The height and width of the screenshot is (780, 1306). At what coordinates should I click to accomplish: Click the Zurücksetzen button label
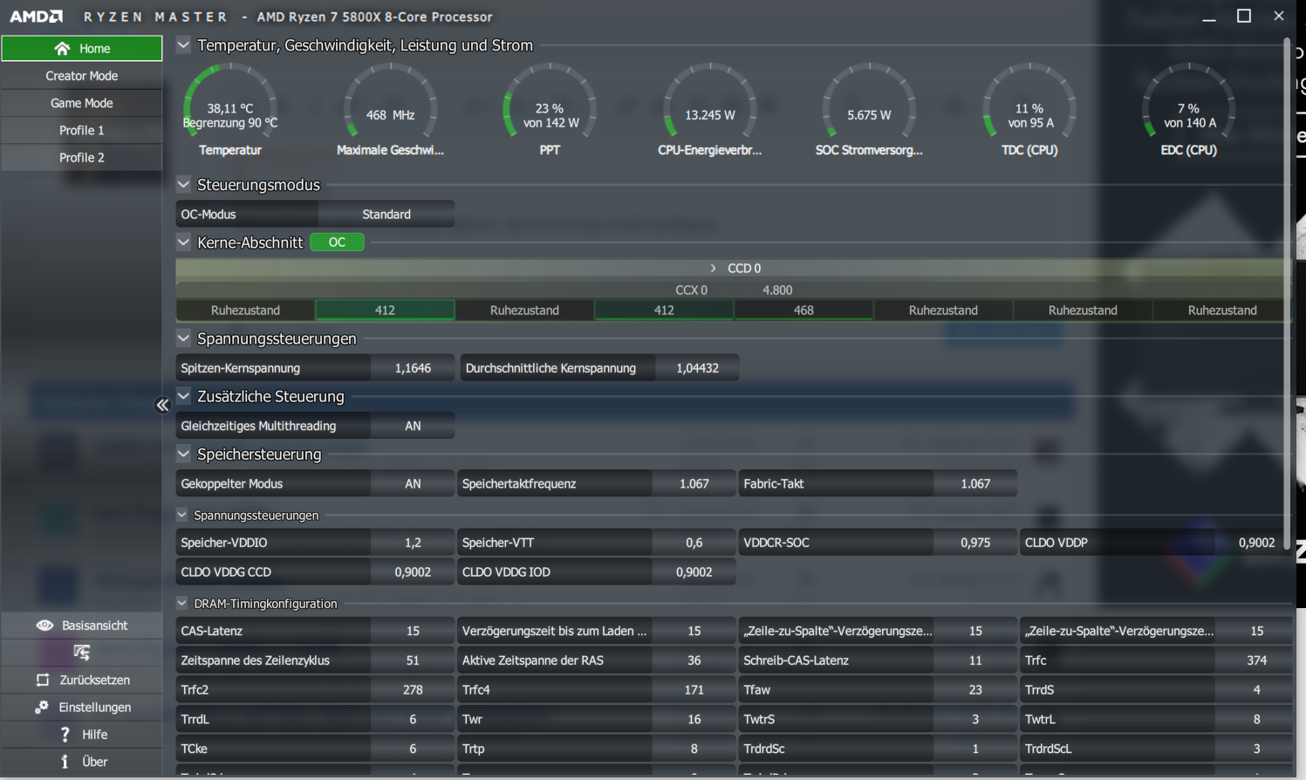click(x=94, y=680)
